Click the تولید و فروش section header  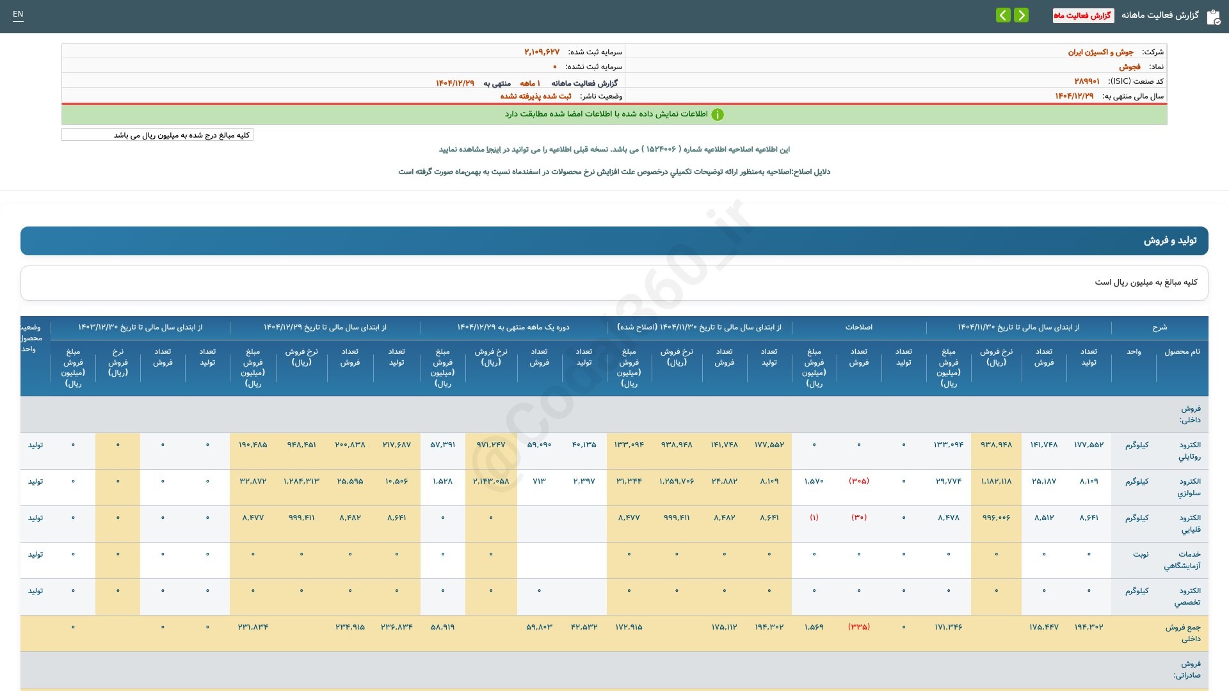(x=614, y=241)
